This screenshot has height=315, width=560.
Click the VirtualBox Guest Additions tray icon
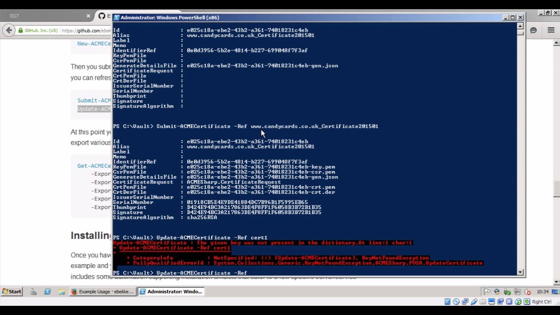(497, 291)
